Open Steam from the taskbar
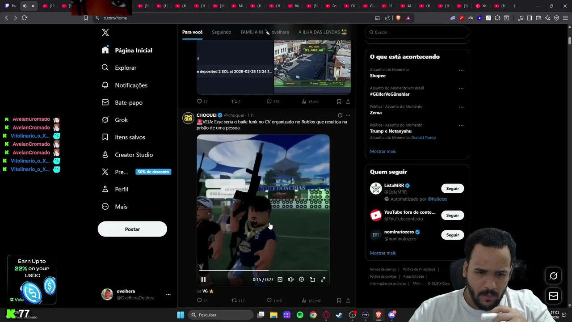The image size is (572, 322). click(x=339, y=315)
